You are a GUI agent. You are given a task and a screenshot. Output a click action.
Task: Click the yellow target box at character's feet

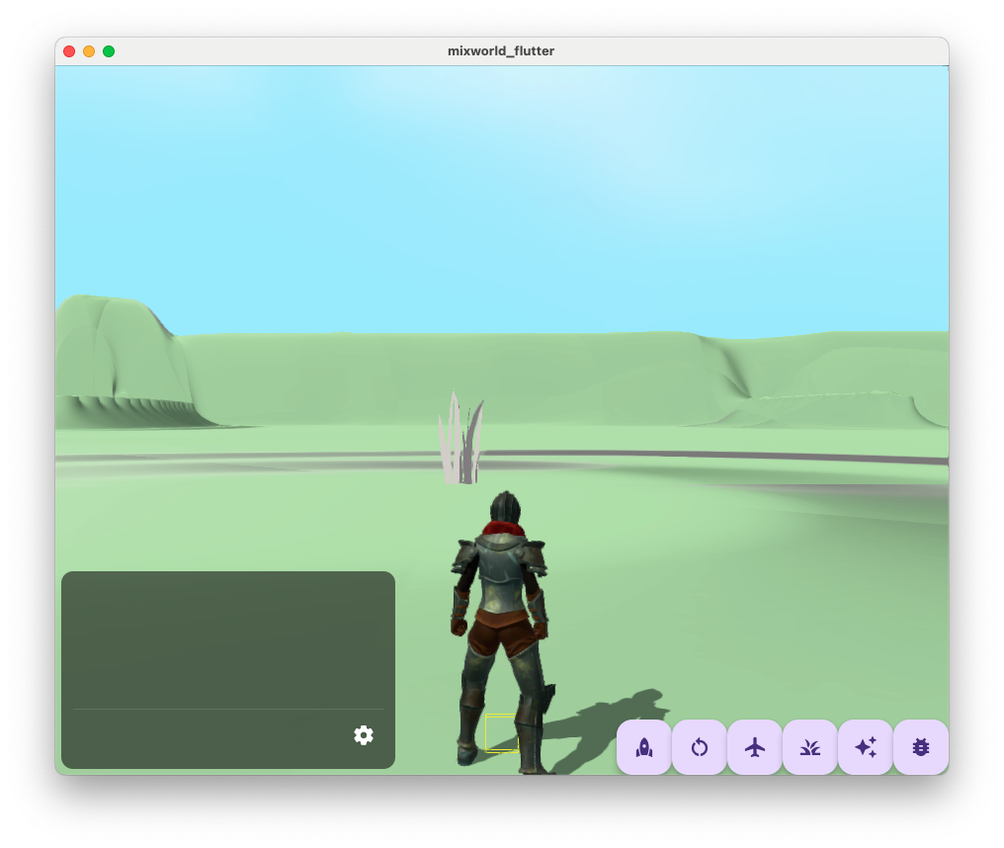click(x=504, y=731)
